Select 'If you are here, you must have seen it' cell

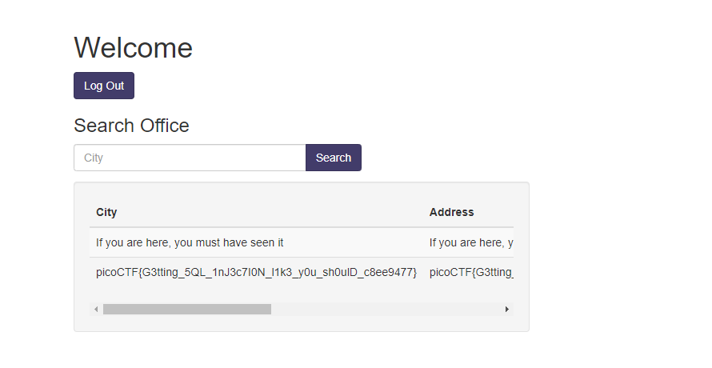click(x=190, y=242)
